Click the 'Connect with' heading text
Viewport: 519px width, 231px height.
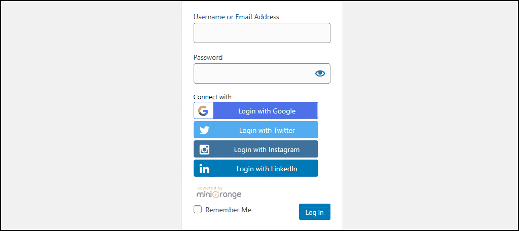(x=212, y=97)
